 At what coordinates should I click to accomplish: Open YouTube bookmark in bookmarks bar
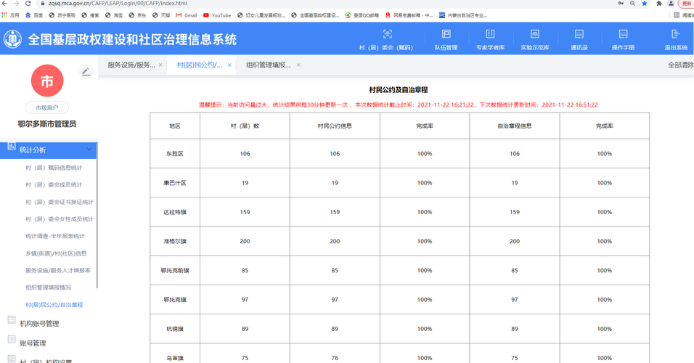[x=217, y=15]
